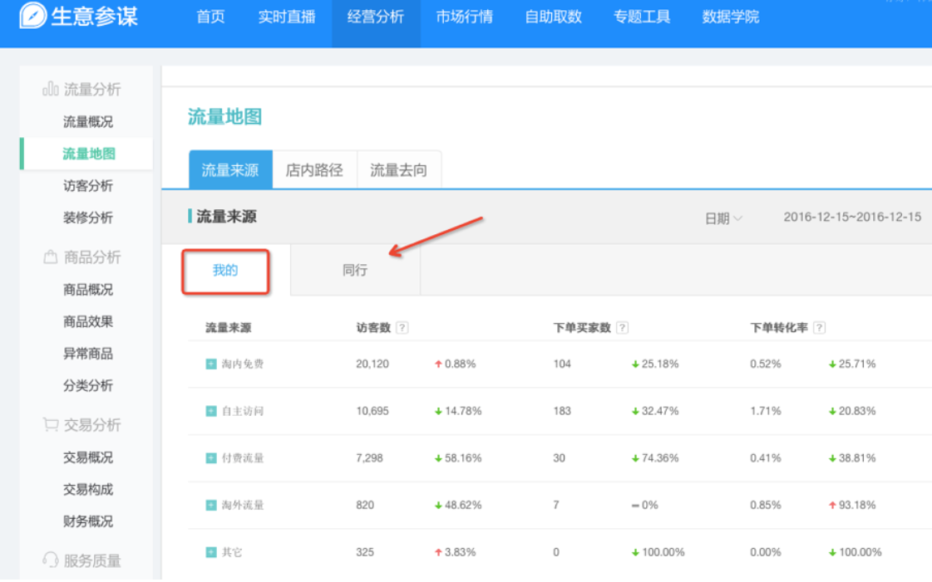932x582 pixels.
Task: Expand the 淘内免费 traffic source row
Action: [x=212, y=363]
